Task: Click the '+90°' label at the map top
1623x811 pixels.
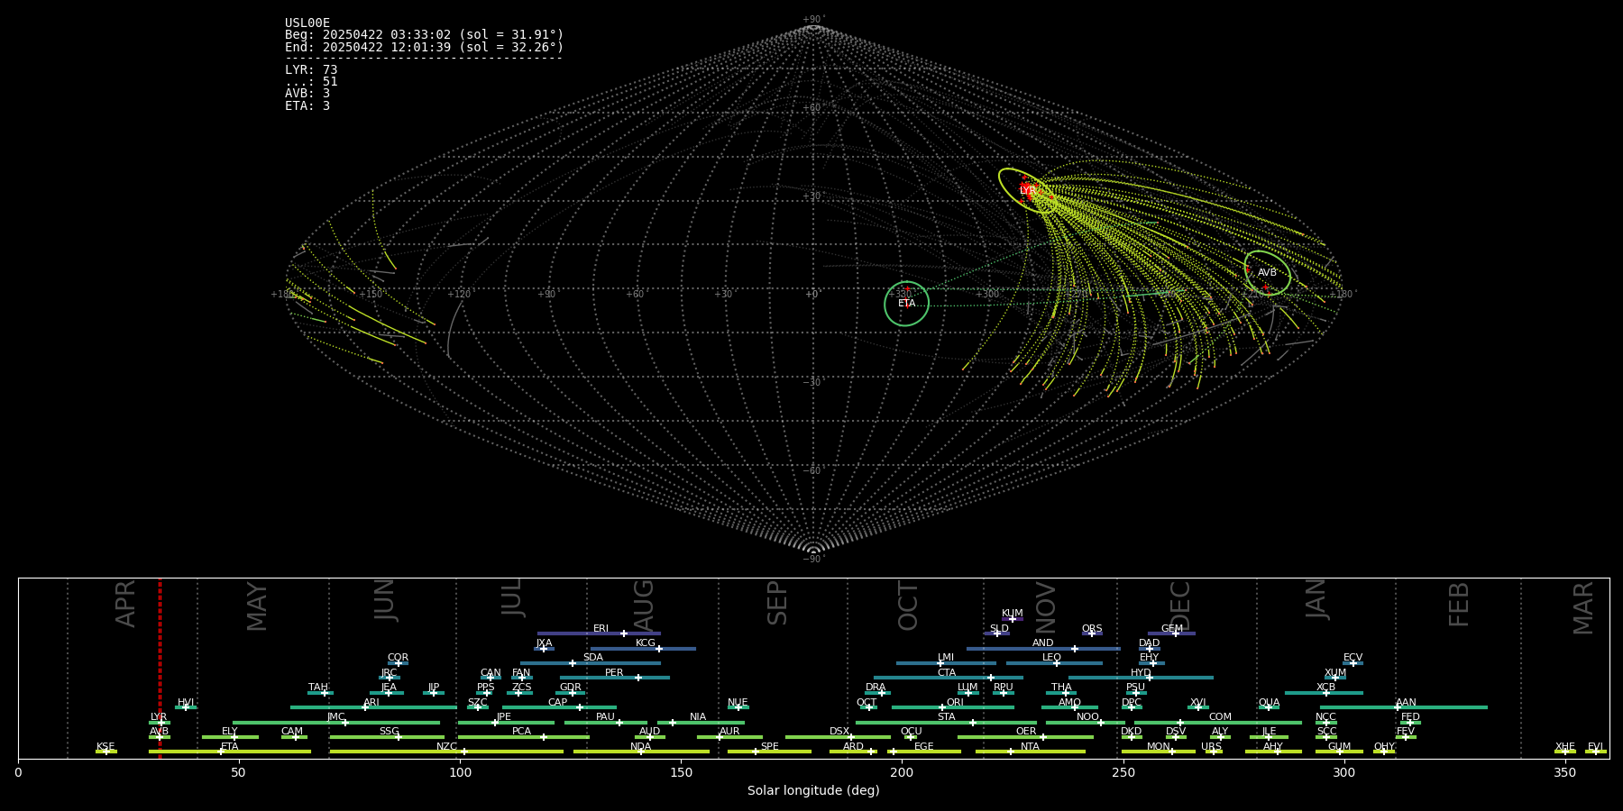Action: pos(813,20)
